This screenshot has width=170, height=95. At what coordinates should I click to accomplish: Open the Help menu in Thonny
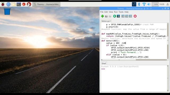coord(126,12)
